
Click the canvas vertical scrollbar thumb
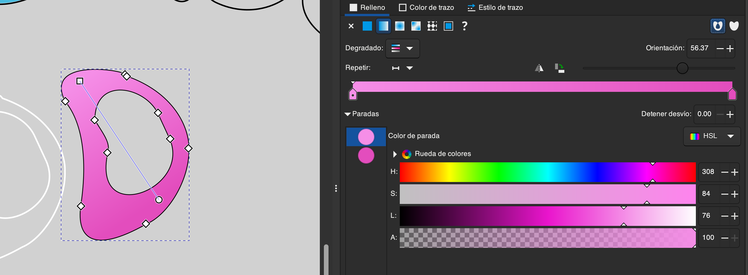pos(326,260)
